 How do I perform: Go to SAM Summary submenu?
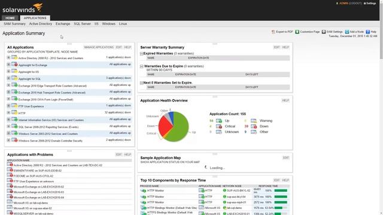coord(14,24)
